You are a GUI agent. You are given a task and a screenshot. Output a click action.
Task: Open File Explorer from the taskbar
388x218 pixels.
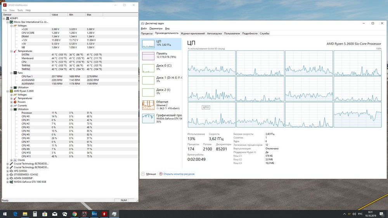[x=25, y=214]
